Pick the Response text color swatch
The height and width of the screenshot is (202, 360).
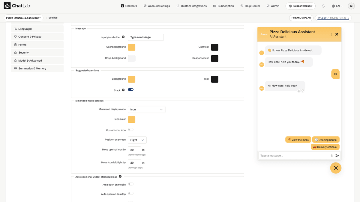click(x=214, y=58)
